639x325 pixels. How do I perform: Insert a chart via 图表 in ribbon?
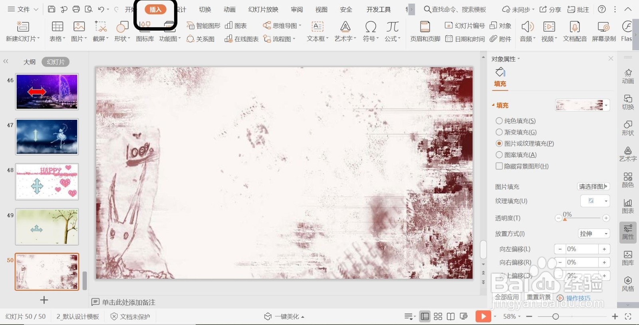236,26
